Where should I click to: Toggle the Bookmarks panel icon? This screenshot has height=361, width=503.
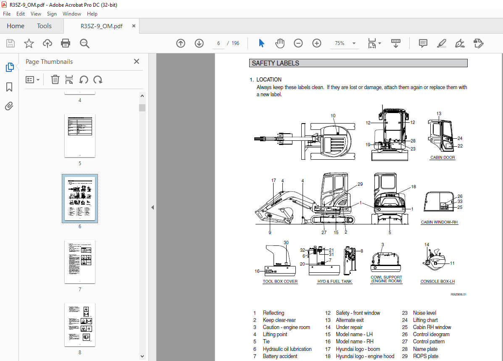pyautogui.click(x=9, y=87)
